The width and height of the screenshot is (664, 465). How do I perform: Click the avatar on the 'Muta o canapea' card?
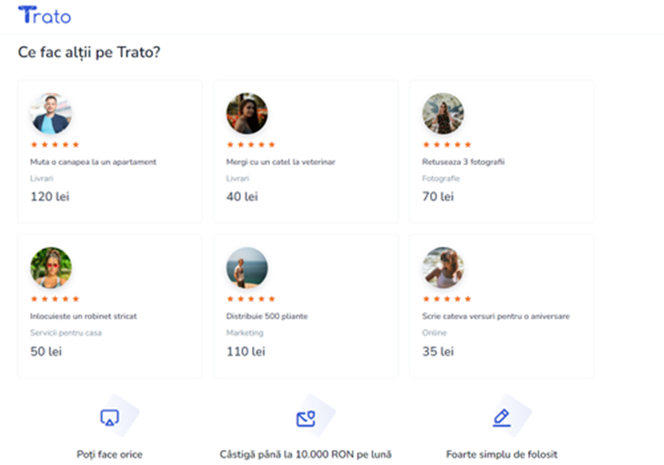tap(51, 113)
